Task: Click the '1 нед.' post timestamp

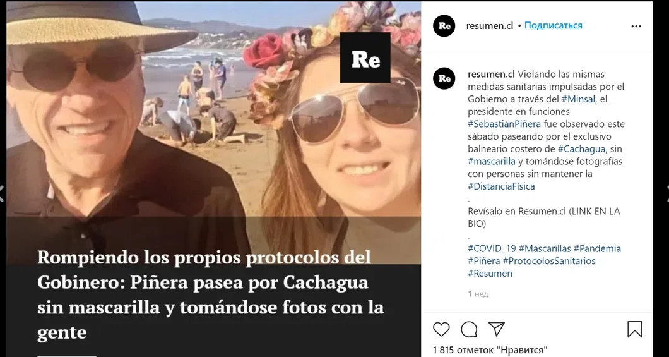Action: point(478,294)
